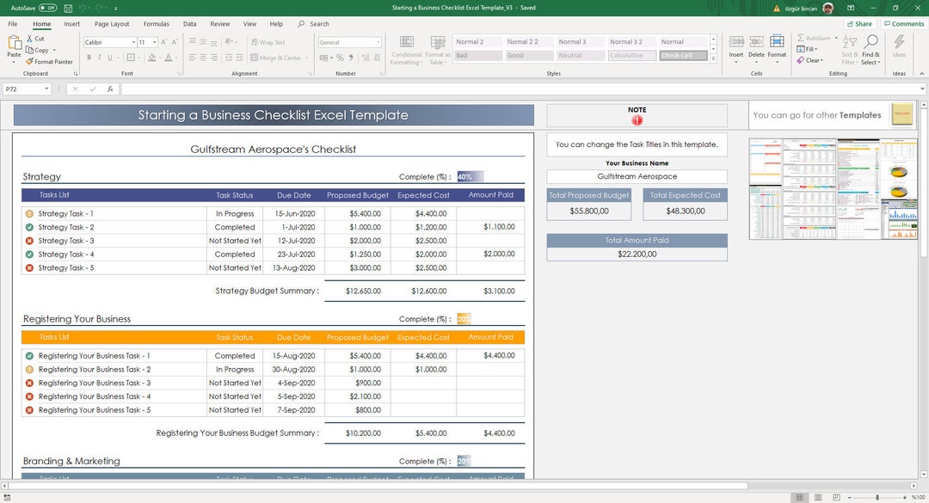Switch to the Formulas tab

156,24
